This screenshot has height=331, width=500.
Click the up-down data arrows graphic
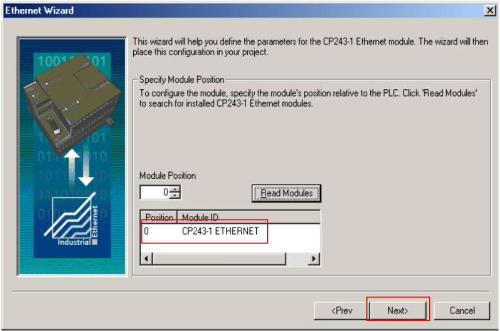click(x=79, y=166)
